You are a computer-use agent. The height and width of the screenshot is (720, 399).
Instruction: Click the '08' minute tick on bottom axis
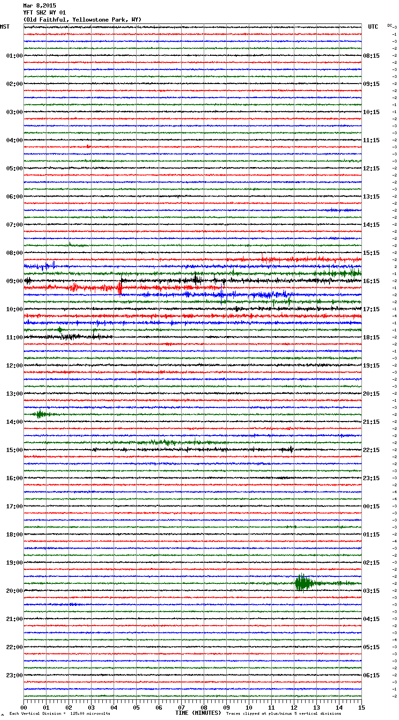pos(204,707)
